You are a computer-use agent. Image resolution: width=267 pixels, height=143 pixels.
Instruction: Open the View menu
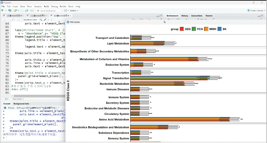point(23,7)
